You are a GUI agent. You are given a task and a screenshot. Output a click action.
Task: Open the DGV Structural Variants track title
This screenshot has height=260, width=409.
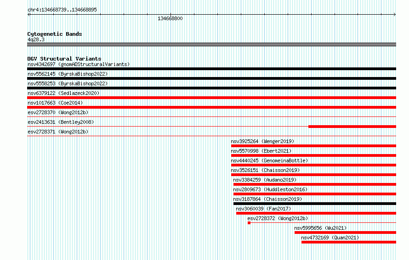tap(64, 59)
